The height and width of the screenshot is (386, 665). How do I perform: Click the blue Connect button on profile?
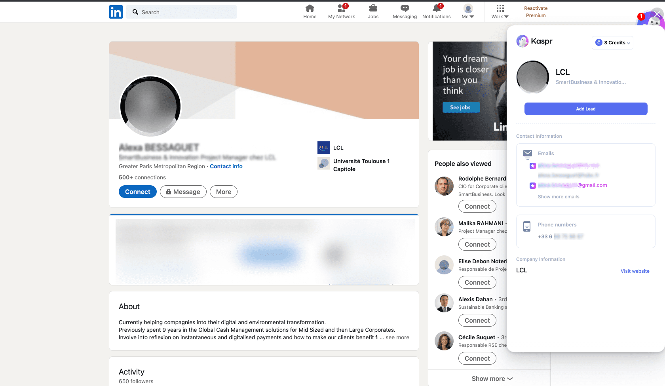pyautogui.click(x=138, y=192)
